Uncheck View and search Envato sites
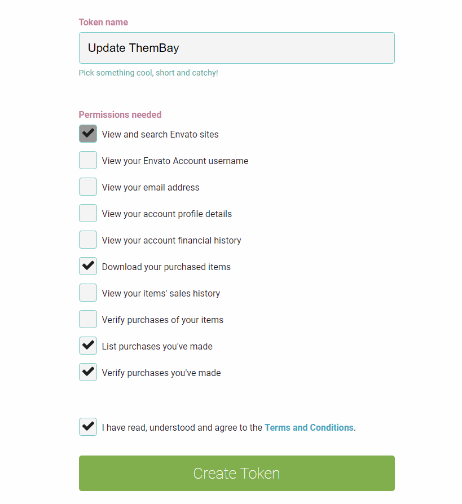This screenshot has width=462, height=504. (x=88, y=134)
